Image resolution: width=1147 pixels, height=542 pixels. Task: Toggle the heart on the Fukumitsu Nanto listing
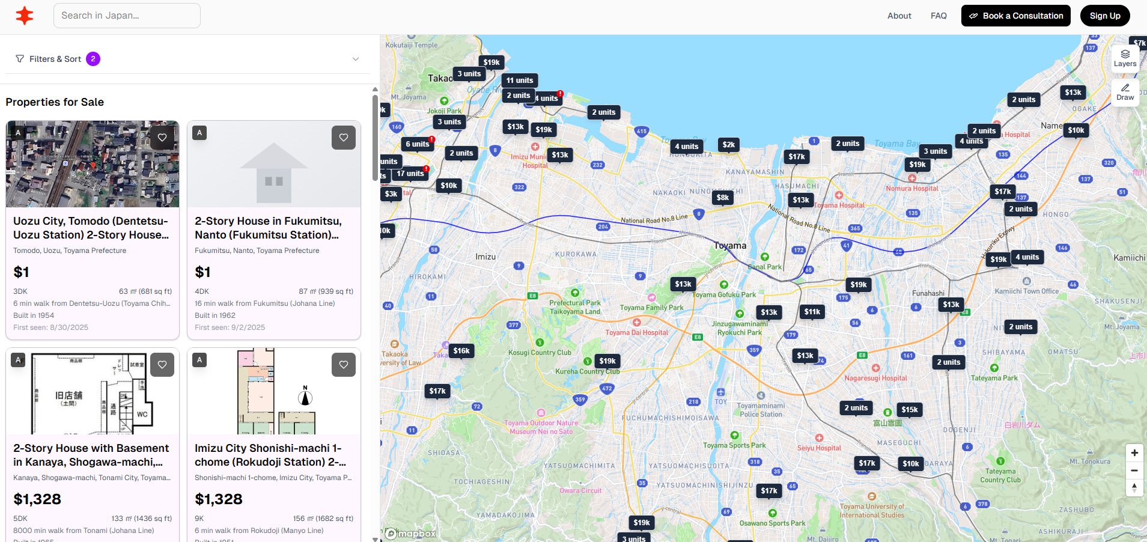click(343, 138)
